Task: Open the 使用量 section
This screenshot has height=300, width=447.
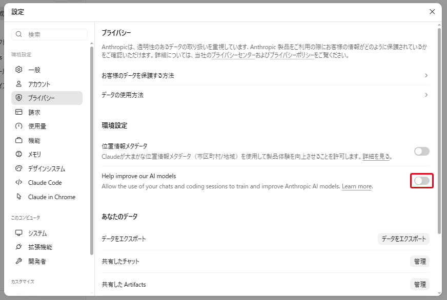Action: pyautogui.click(x=47, y=126)
